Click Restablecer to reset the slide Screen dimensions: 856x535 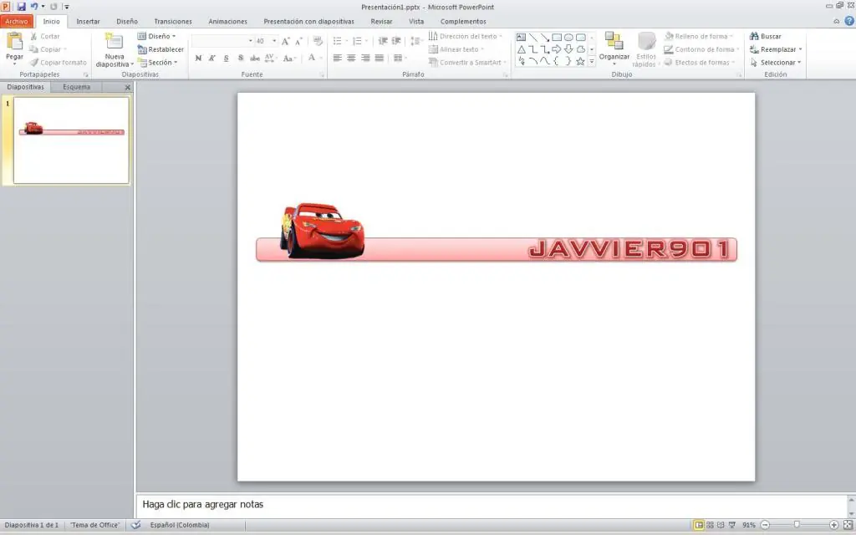(160, 49)
